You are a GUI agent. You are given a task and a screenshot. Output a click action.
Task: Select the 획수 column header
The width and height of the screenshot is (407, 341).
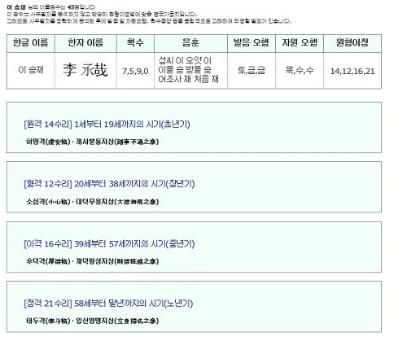(x=135, y=43)
